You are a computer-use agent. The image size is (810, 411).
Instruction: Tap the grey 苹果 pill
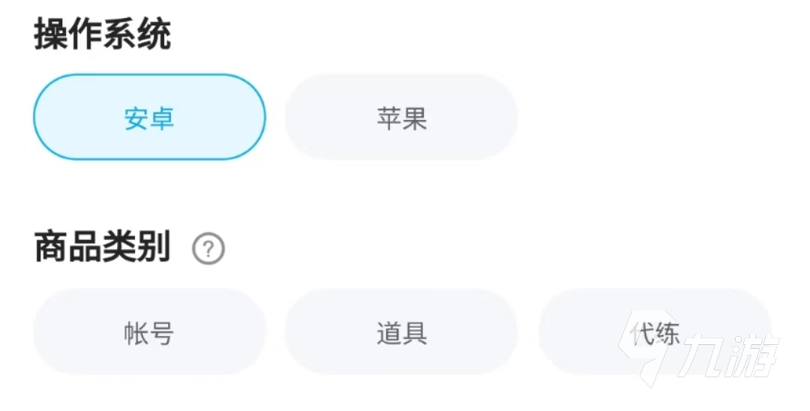pos(401,117)
